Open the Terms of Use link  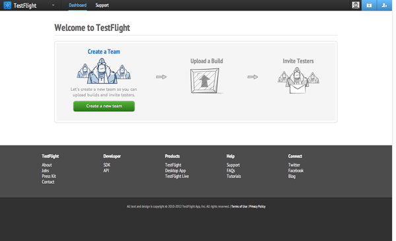(x=239, y=207)
